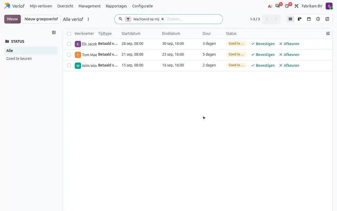Image resolution: width=337 pixels, height=211 pixels.
Task: Refuse Wim Wou's leave with Afkeuren
Action: tap(289, 65)
